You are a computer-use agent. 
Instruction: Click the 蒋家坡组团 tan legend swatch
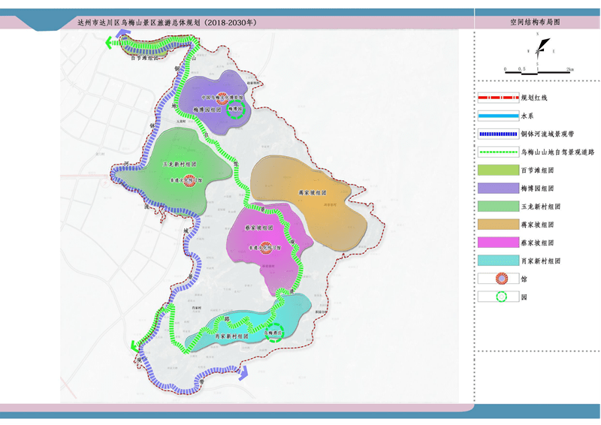point(498,225)
